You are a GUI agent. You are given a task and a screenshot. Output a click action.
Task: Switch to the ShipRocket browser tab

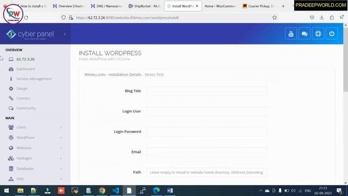point(144,6)
